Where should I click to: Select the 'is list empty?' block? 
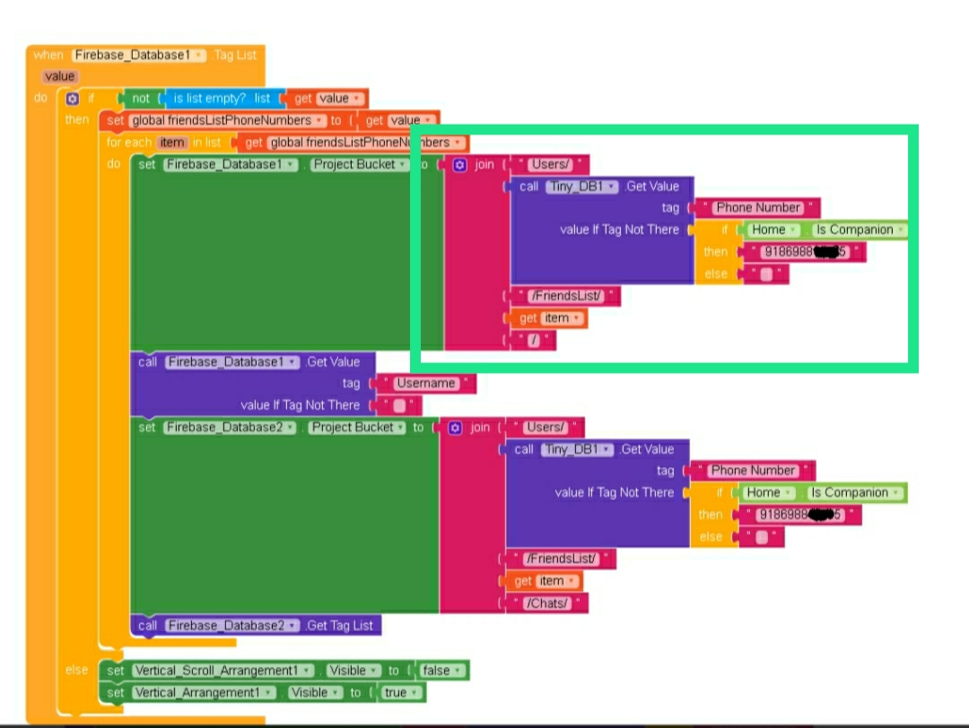(222, 99)
